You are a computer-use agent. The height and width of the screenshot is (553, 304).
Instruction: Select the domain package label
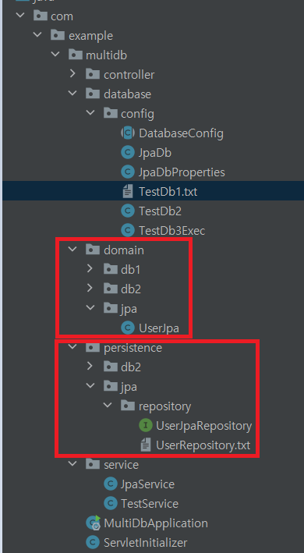[124, 250]
